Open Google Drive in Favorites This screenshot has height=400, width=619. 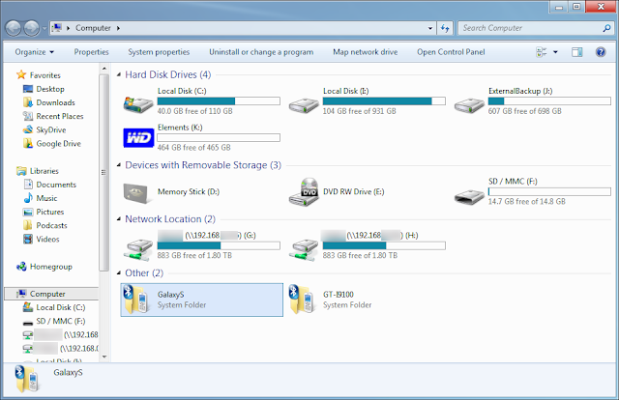[58, 144]
